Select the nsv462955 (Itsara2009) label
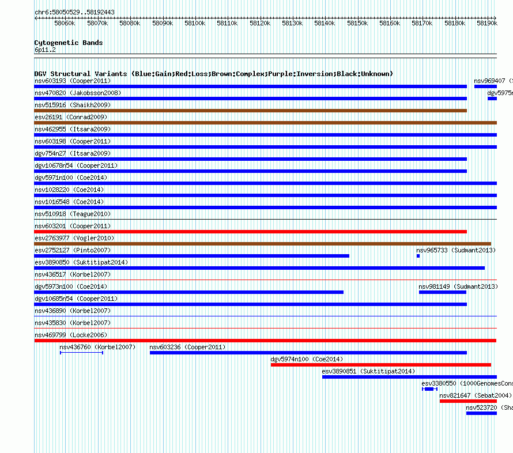Image resolution: width=513 pixels, height=453 pixels. point(73,129)
